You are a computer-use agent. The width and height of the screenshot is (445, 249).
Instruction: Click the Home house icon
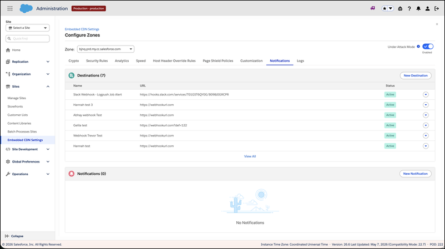[x=8, y=50]
